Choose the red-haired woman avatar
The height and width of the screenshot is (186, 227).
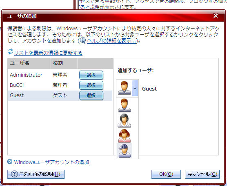(x=125, y=136)
